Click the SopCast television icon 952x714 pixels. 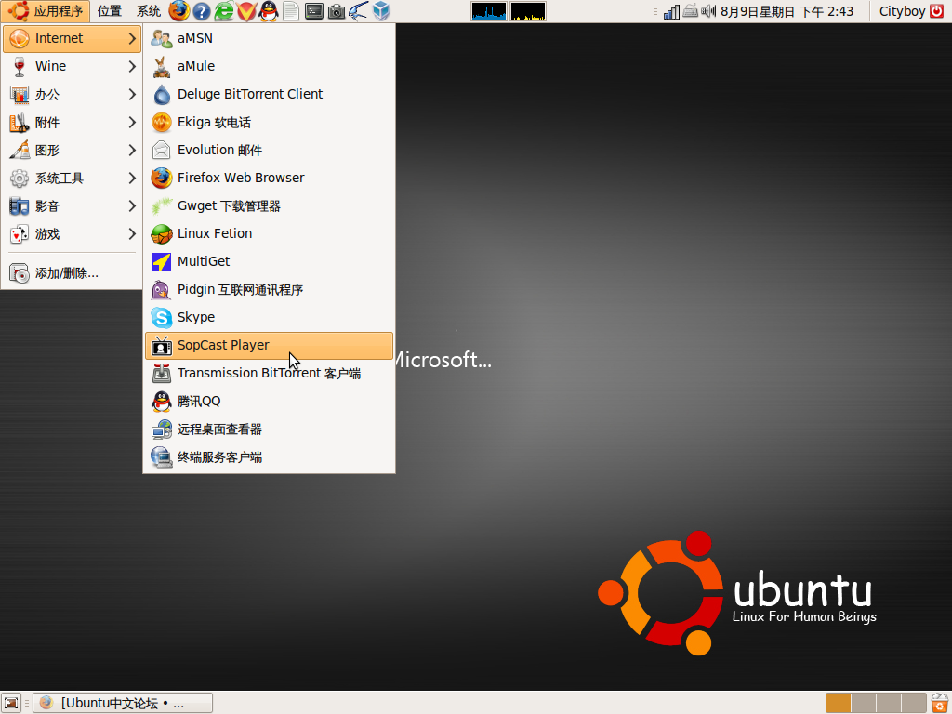tap(162, 346)
